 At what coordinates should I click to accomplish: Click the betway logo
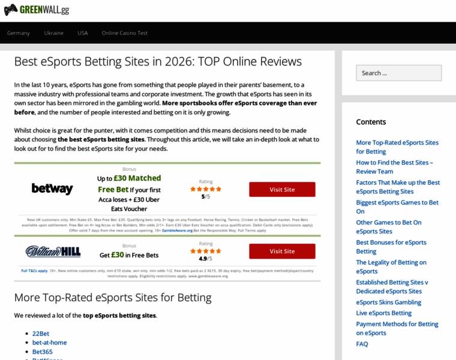[x=52, y=188]
